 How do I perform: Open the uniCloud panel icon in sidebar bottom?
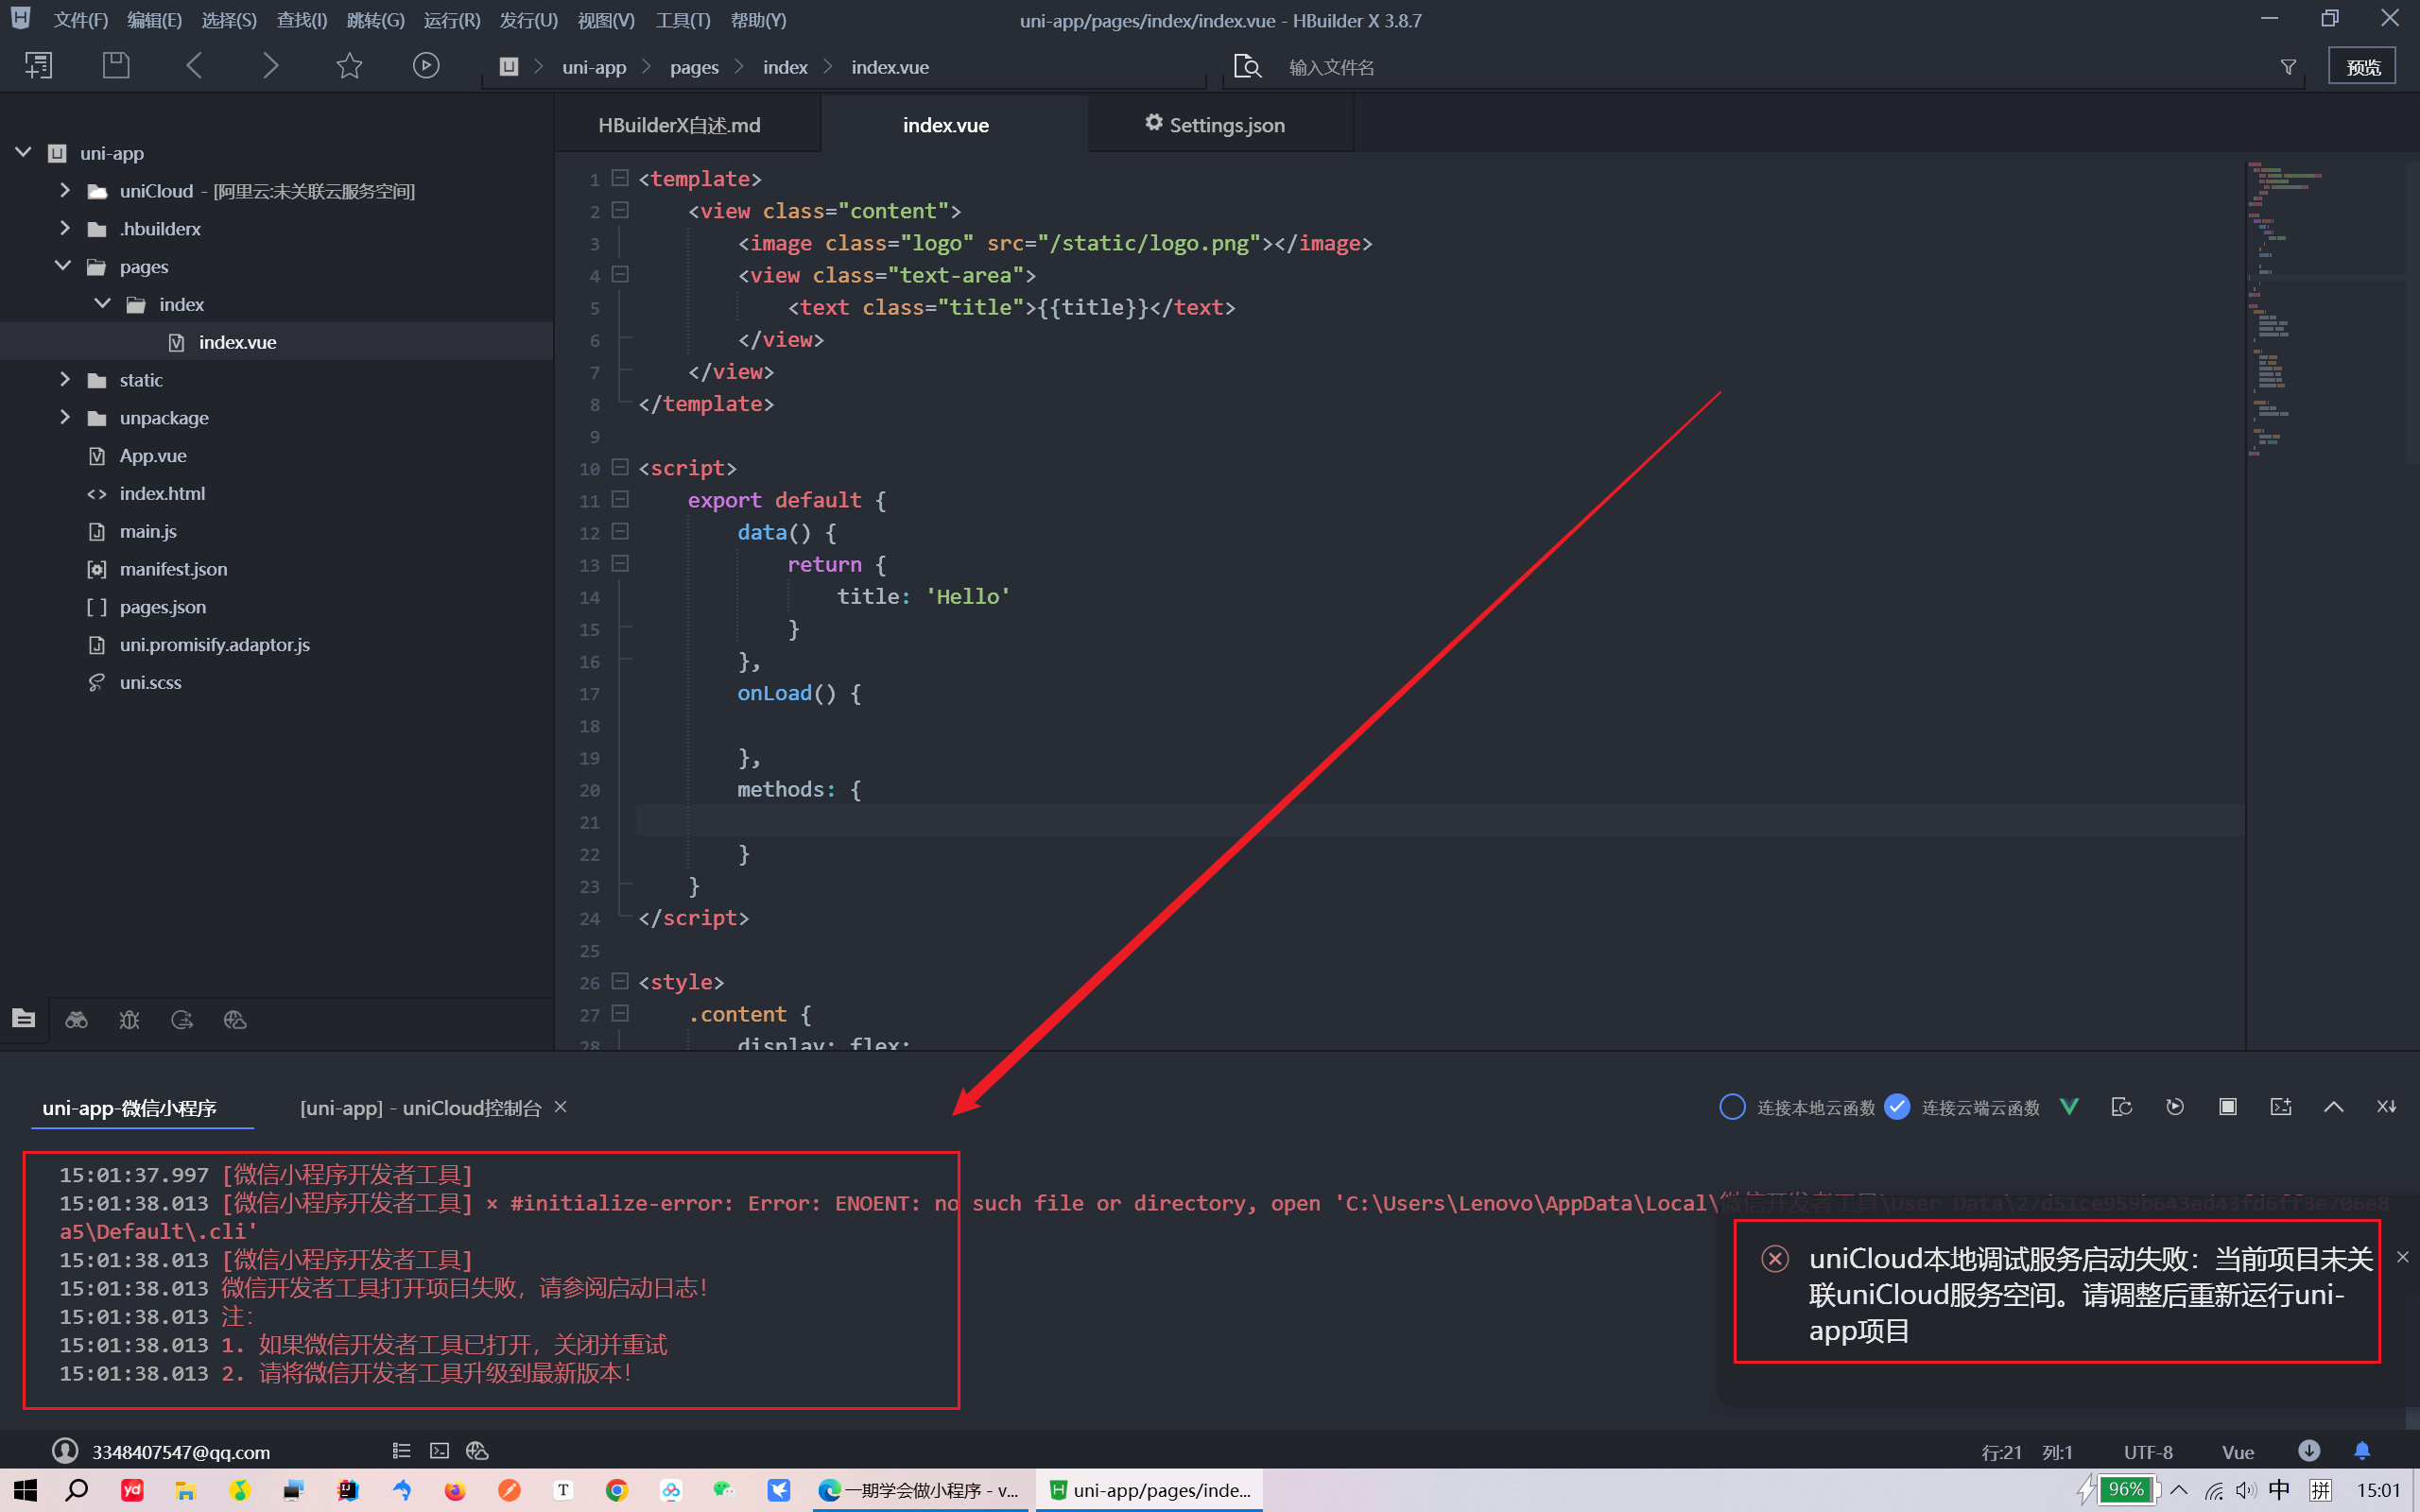point(235,1019)
